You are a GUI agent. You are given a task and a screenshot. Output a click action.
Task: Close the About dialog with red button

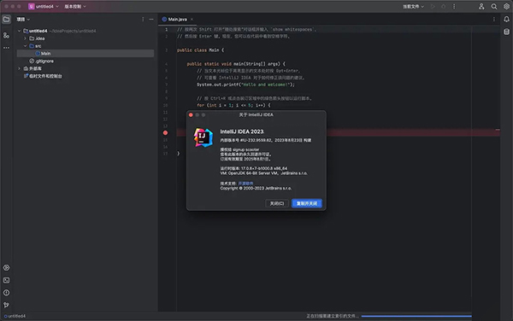pos(191,115)
